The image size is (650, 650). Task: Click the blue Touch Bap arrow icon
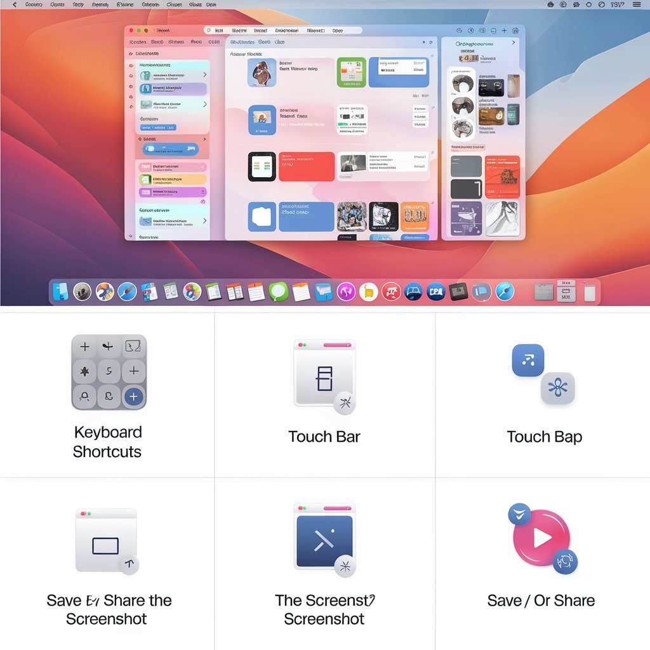[x=528, y=361]
